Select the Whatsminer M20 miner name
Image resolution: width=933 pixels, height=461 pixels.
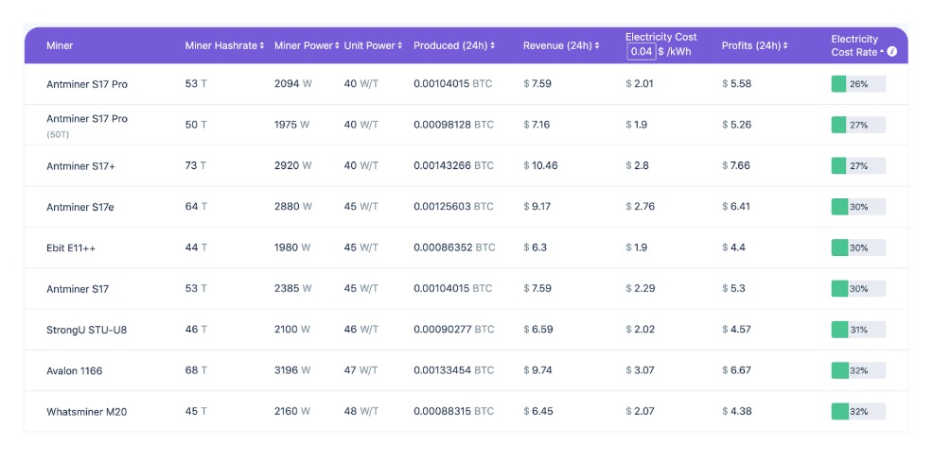[87, 412]
